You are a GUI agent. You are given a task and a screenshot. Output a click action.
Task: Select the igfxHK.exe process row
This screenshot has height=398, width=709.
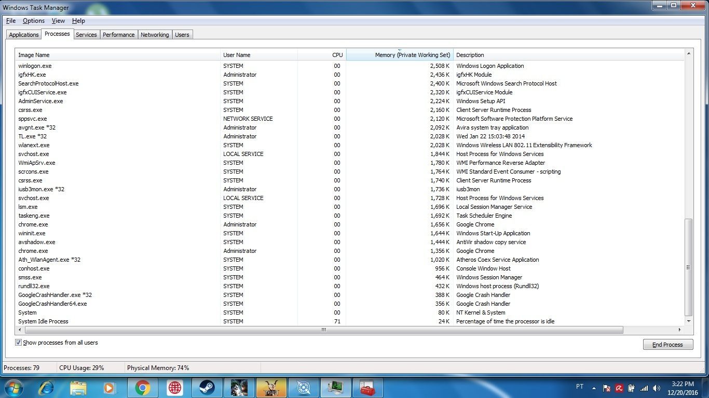(x=350, y=75)
